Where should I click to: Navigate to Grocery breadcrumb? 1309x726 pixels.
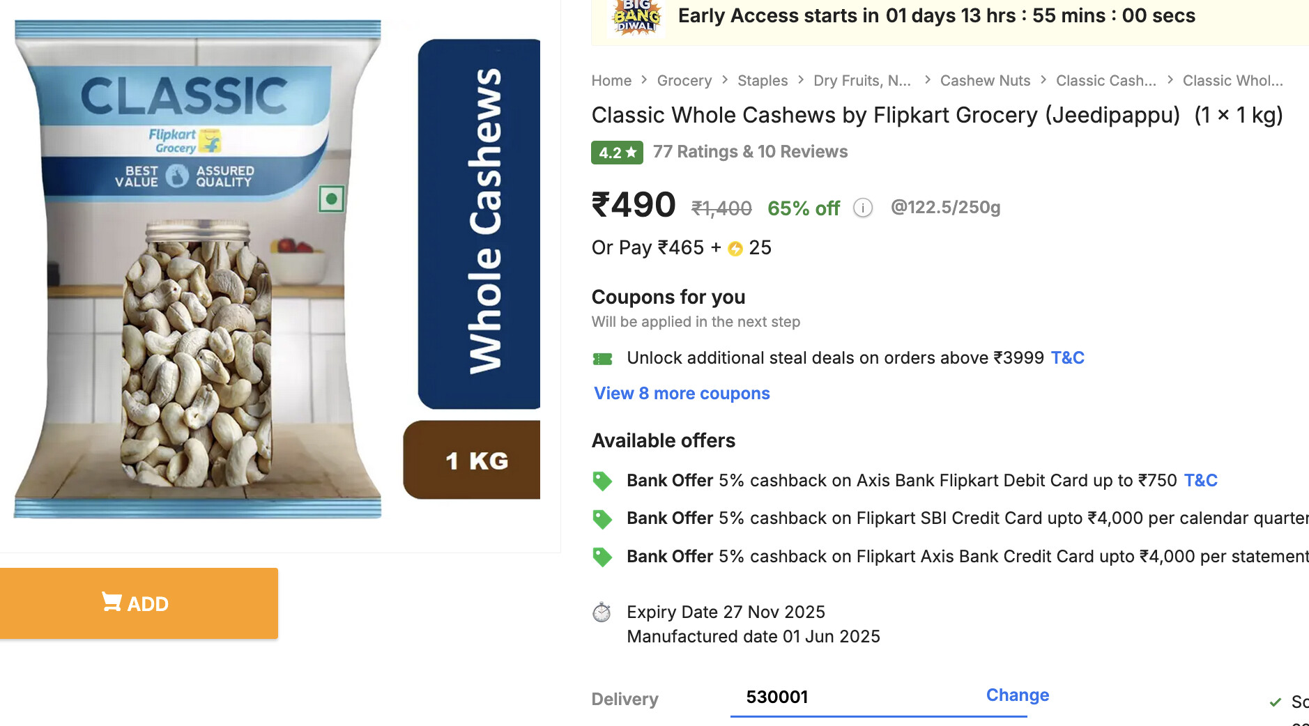[x=684, y=81]
